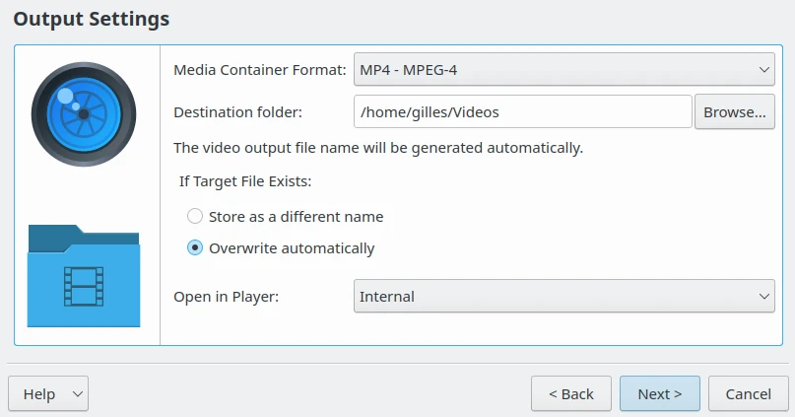Click the automatic file name notice text
Screen dimensions: 795x417
pos(378,149)
